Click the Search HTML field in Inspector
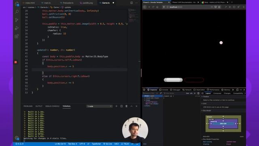This screenshot has width=259, height=146. [x=149, y=93]
